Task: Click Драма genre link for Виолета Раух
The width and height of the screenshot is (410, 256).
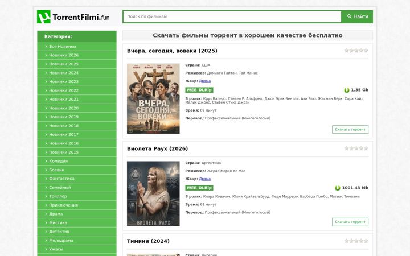Action: point(205,179)
